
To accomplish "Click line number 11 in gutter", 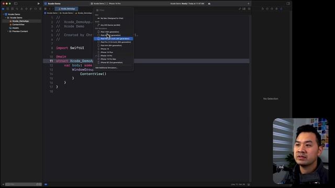I will (51, 61).
